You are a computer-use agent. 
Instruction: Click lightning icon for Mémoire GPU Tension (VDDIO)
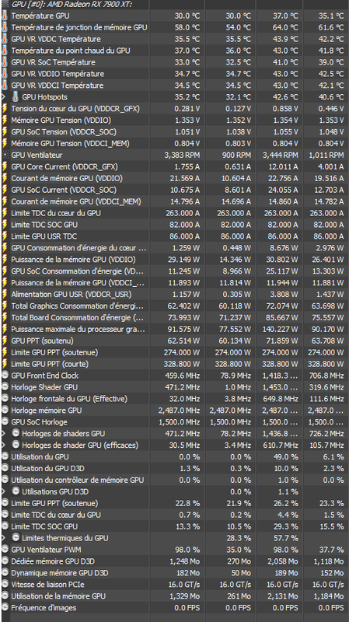(x=5, y=121)
